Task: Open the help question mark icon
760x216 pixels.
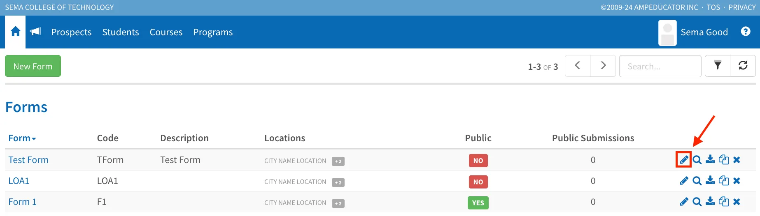Action: click(745, 32)
